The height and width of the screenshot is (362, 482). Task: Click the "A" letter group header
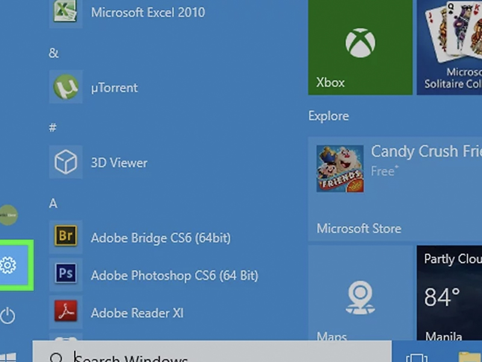[53, 203]
